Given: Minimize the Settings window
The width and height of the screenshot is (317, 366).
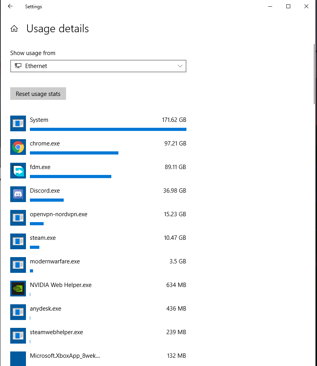Looking at the screenshot, I should (270, 7).
